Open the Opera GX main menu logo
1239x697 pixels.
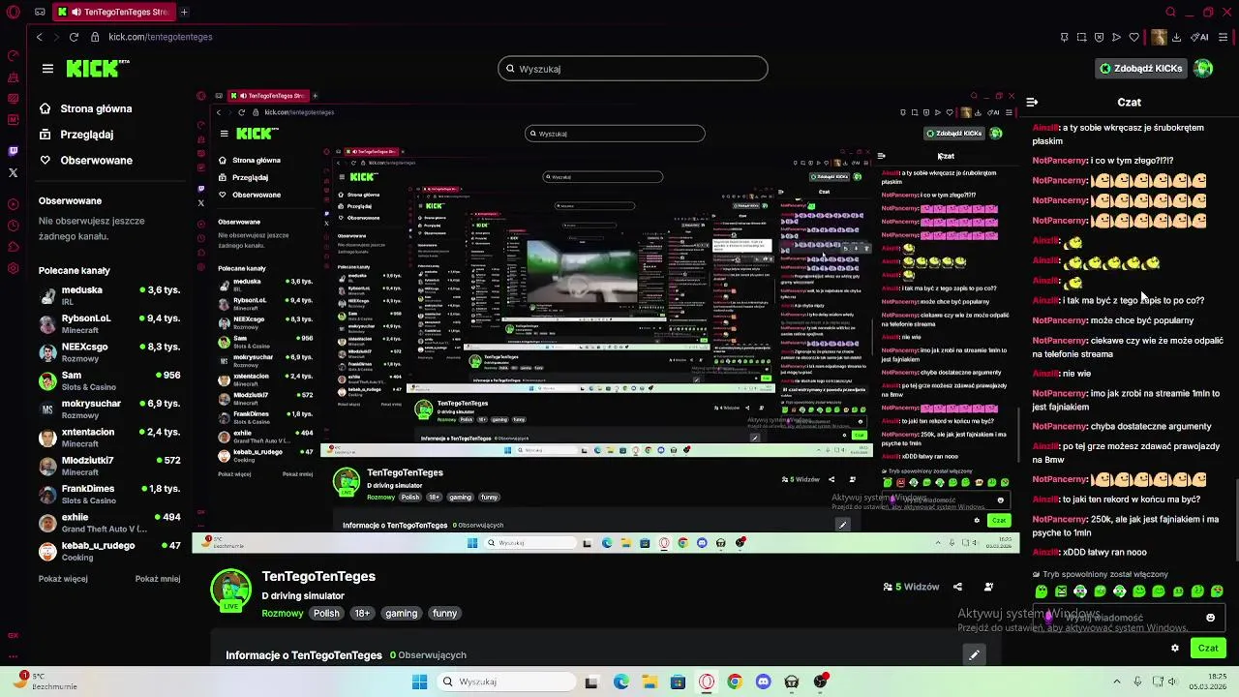point(13,13)
